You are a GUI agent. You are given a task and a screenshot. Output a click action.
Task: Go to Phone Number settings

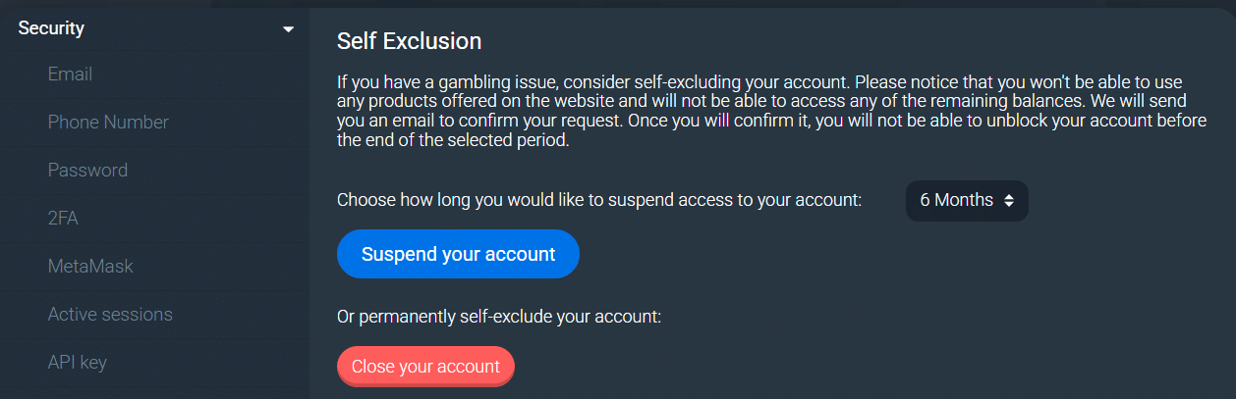pos(108,122)
